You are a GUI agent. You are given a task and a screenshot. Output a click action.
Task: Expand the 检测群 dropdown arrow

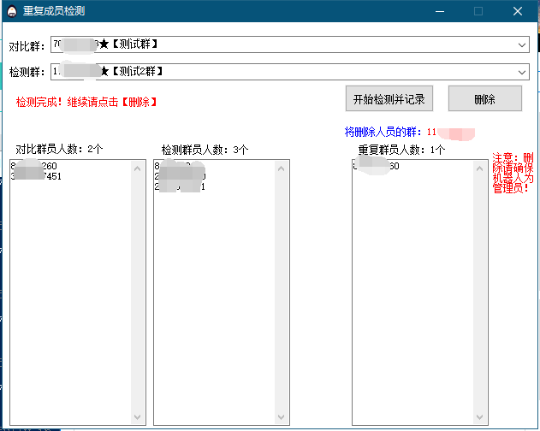522,72
